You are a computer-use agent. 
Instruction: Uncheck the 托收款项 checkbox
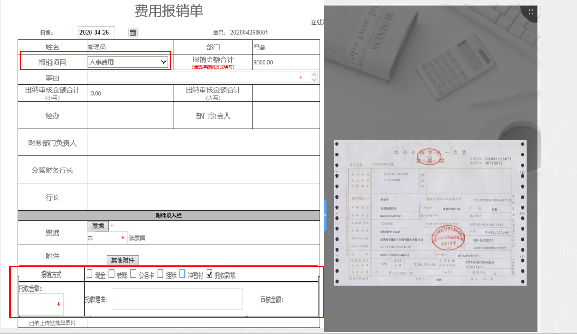[x=210, y=274]
